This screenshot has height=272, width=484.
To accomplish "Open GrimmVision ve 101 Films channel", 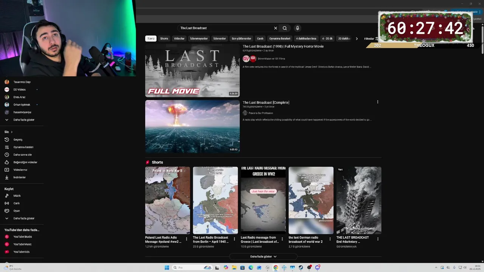I will (x=271, y=59).
